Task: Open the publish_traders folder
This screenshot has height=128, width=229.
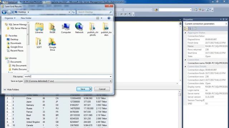Action: (x=106, y=29)
